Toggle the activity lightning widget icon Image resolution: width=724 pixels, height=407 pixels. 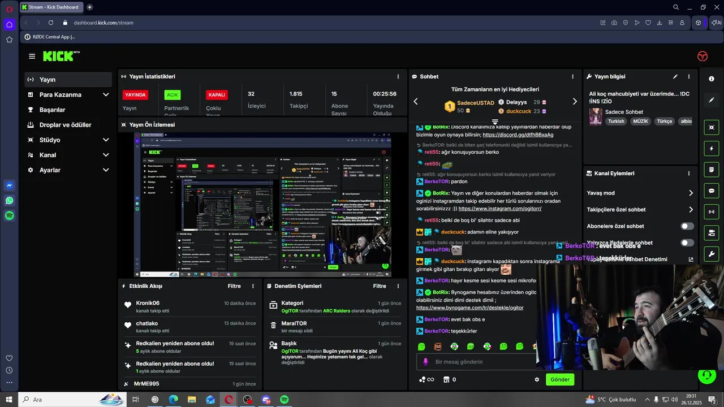tap(712, 149)
